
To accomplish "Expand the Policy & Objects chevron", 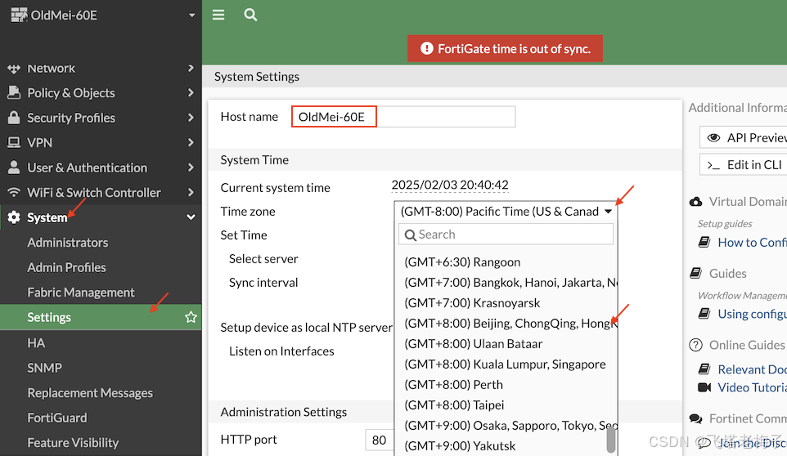I will click(x=191, y=92).
